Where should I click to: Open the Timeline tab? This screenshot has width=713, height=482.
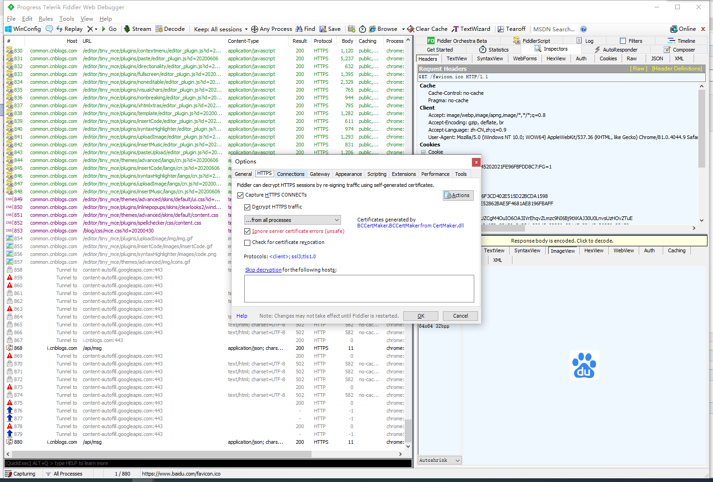click(682, 41)
